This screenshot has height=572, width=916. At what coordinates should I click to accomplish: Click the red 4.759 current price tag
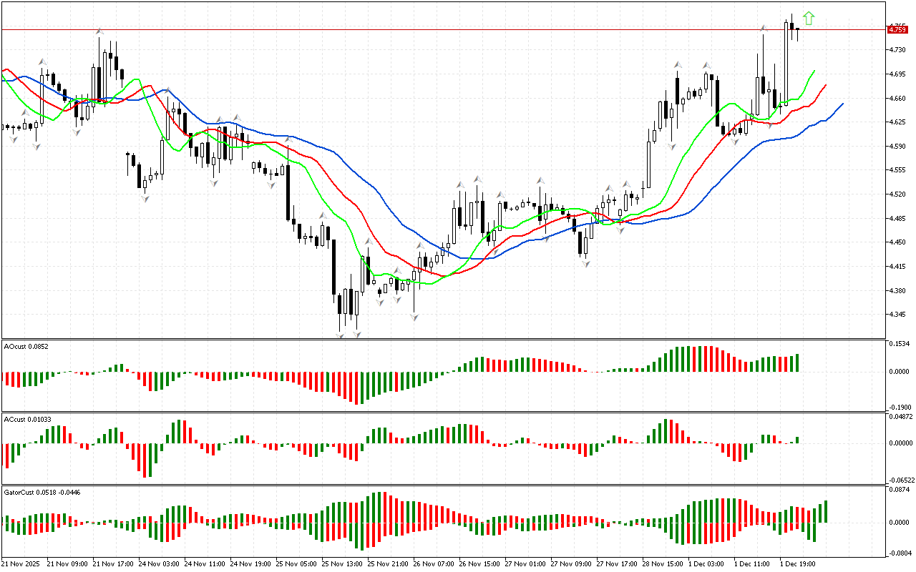click(897, 29)
